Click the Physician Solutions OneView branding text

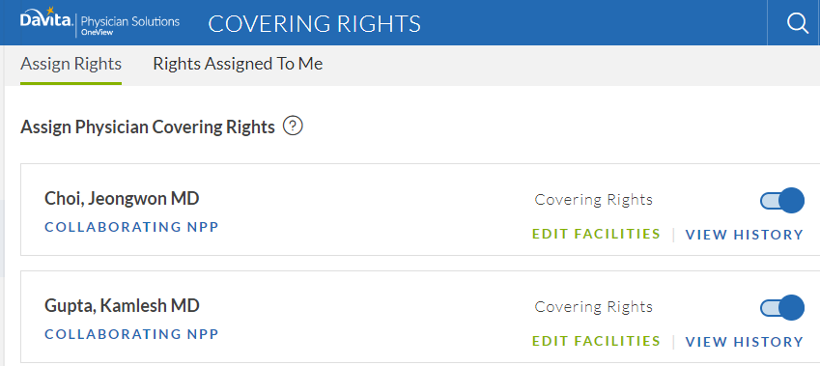click(x=130, y=24)
